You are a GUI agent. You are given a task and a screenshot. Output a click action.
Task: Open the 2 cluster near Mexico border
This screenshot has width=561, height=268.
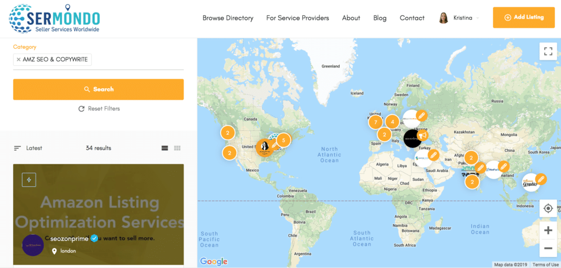point(230,153)
